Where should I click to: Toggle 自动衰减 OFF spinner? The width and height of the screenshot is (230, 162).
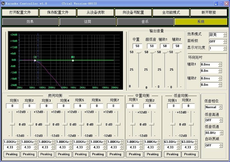pos(214,145)
